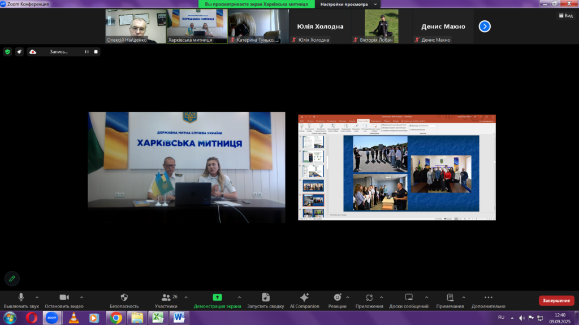Image resolution: width=579 pixels, height=325 pixels.
Task: Select Вікторія Лобач video thumbnail
Action: 382,26
